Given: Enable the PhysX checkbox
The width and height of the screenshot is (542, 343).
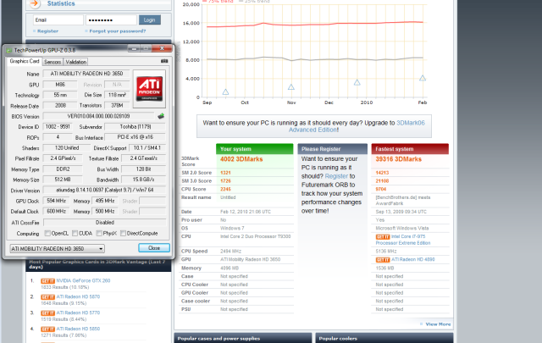Looking at the screenshot, I should pyautogui.click(x=99, y=234).
